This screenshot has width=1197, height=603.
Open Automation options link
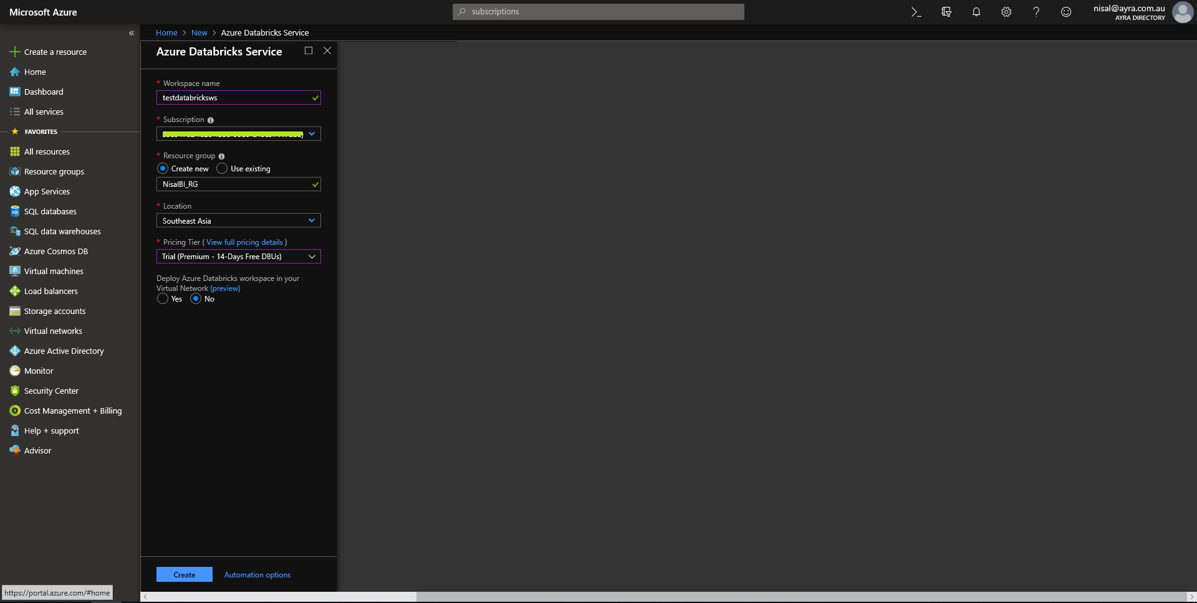tap(257, 575)
